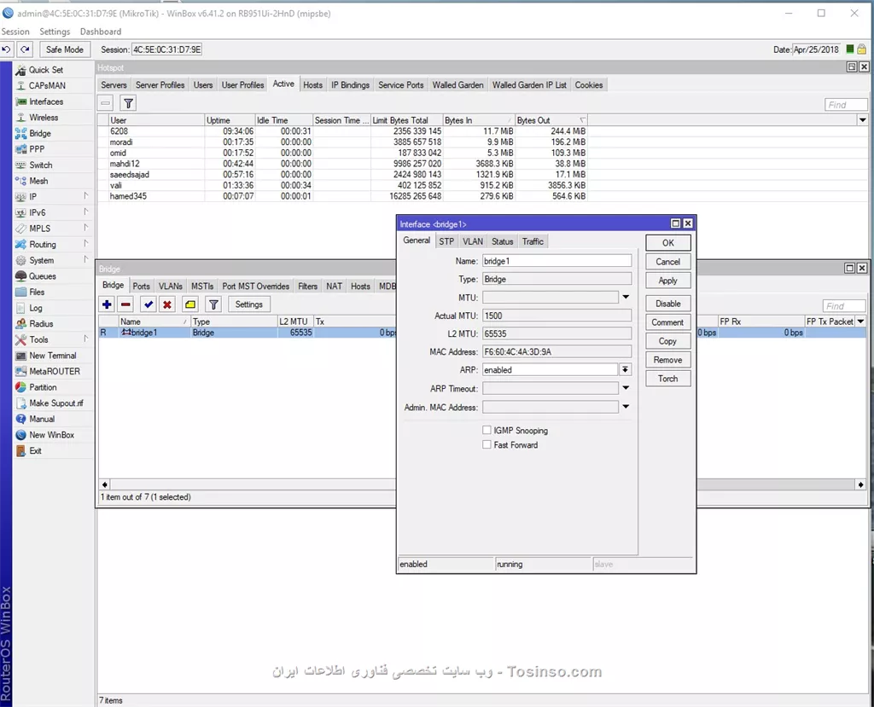Click Exit in the sidebar
The image size is (874, 707).
click(36, 450)
